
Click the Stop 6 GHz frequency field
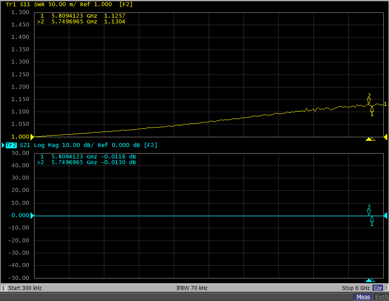tap(356, 288)
